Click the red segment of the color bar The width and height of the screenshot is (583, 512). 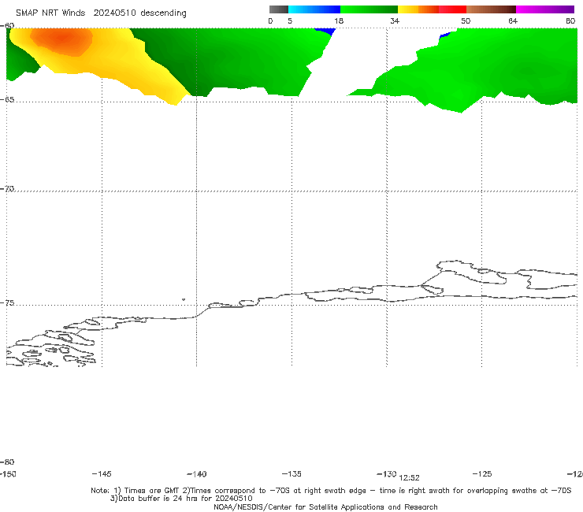pos(452,9)
